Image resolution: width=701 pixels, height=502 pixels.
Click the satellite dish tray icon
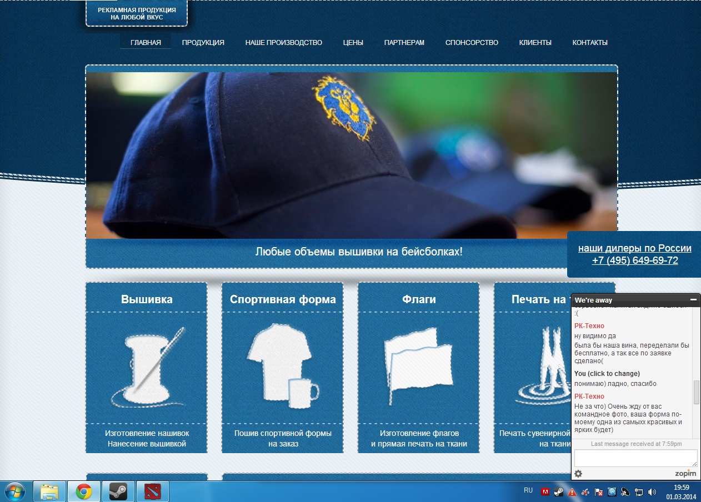pyautogui.click(x=625, y=492)
